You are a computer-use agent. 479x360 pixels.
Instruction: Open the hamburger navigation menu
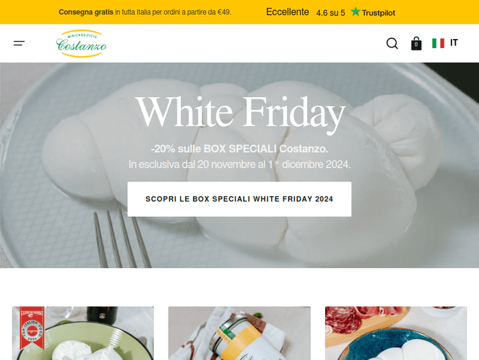pos(19,43)
